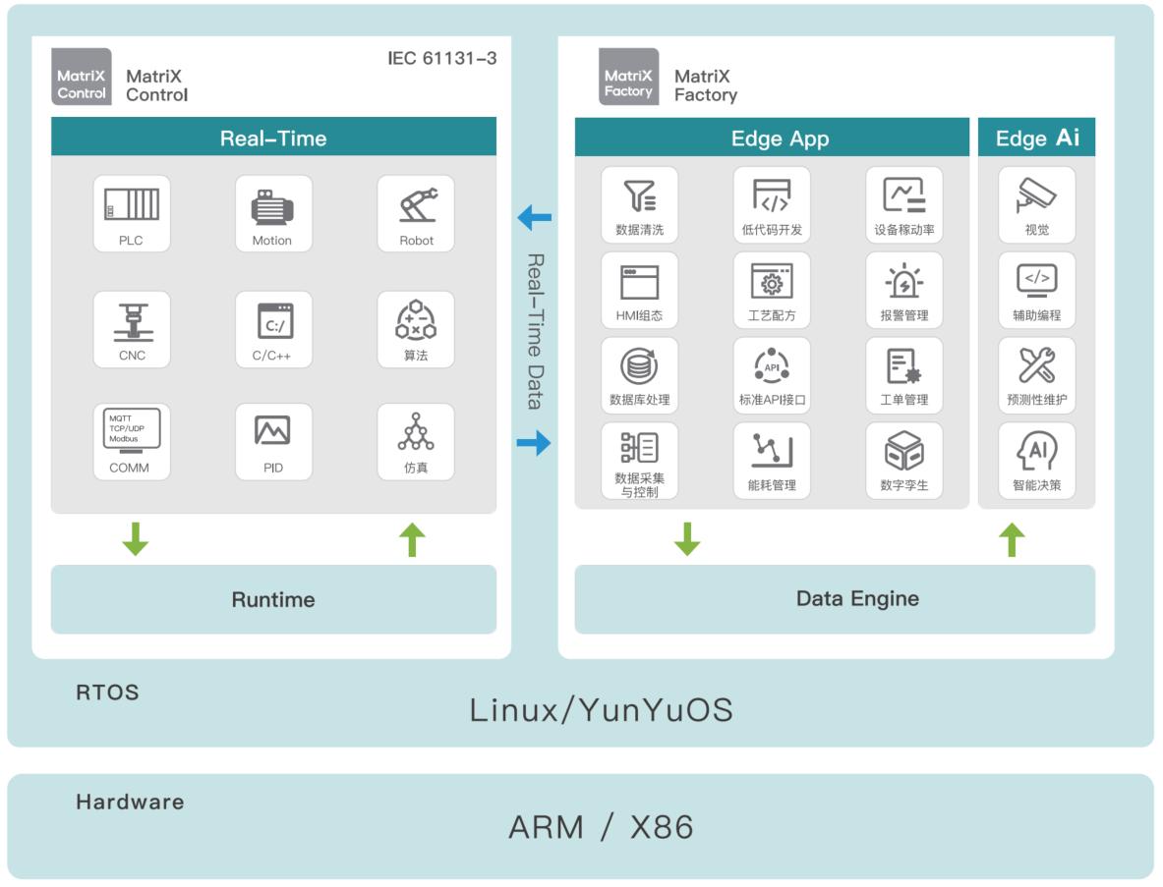Click the MatriX Factory logo badge
Screen dimensions: 1163x887
pos(629,77)
